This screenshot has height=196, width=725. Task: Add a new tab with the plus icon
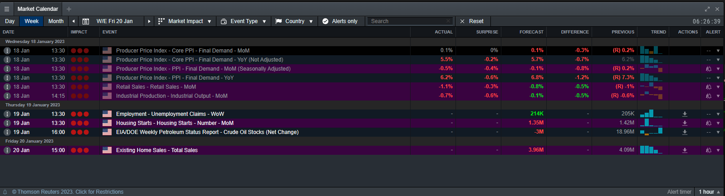[69, 9]
